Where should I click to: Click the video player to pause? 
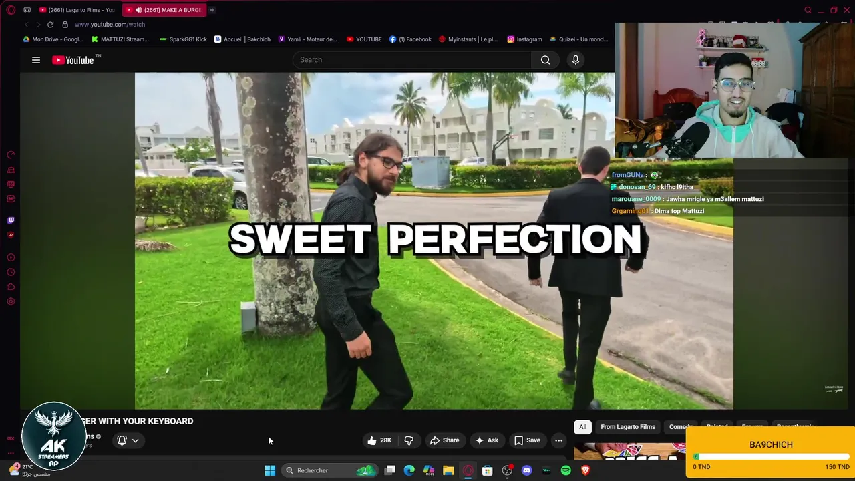434,240
